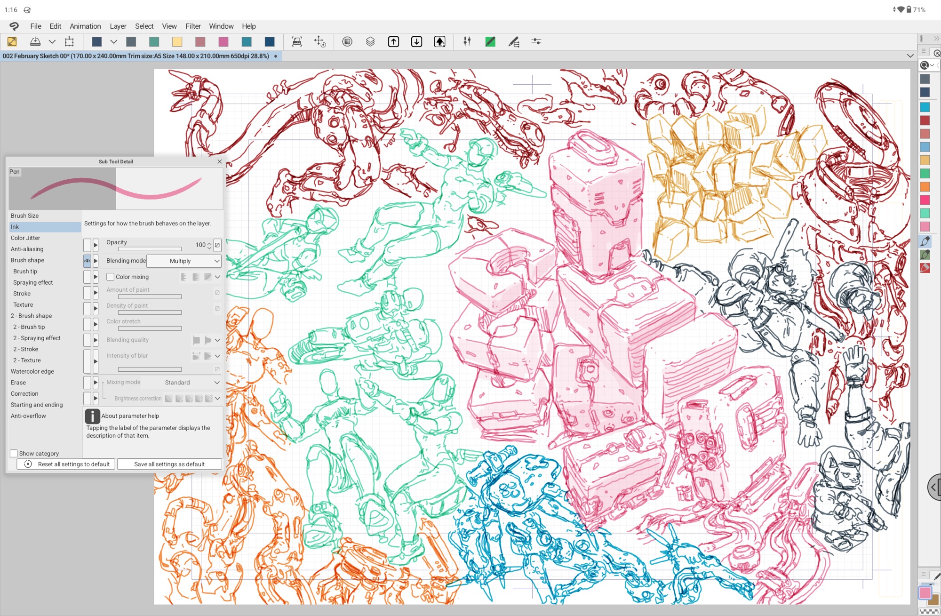Click the move with clock toolbar icon
The height and width of the screenshot is (616, 941).
pos(320,42)
